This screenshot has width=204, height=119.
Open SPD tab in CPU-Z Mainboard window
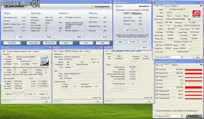(x=81, y=51)
